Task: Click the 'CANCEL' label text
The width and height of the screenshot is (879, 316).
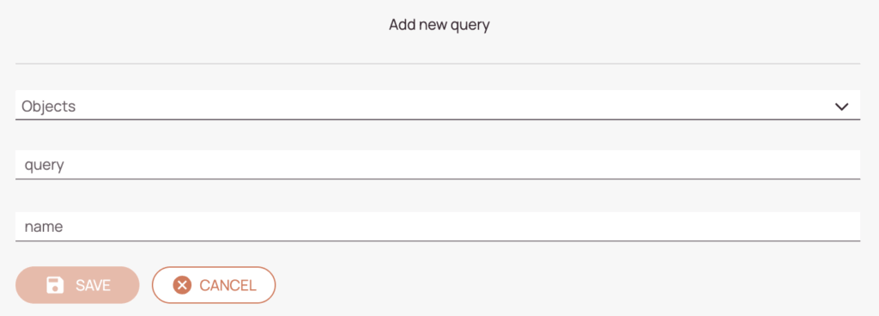Action: [x=228, y=285]
